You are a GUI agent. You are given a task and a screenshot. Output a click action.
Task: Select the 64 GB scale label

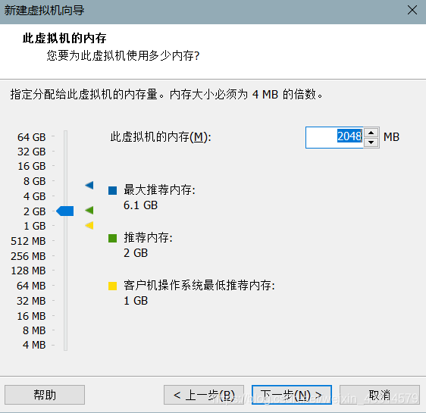point(32,137)
